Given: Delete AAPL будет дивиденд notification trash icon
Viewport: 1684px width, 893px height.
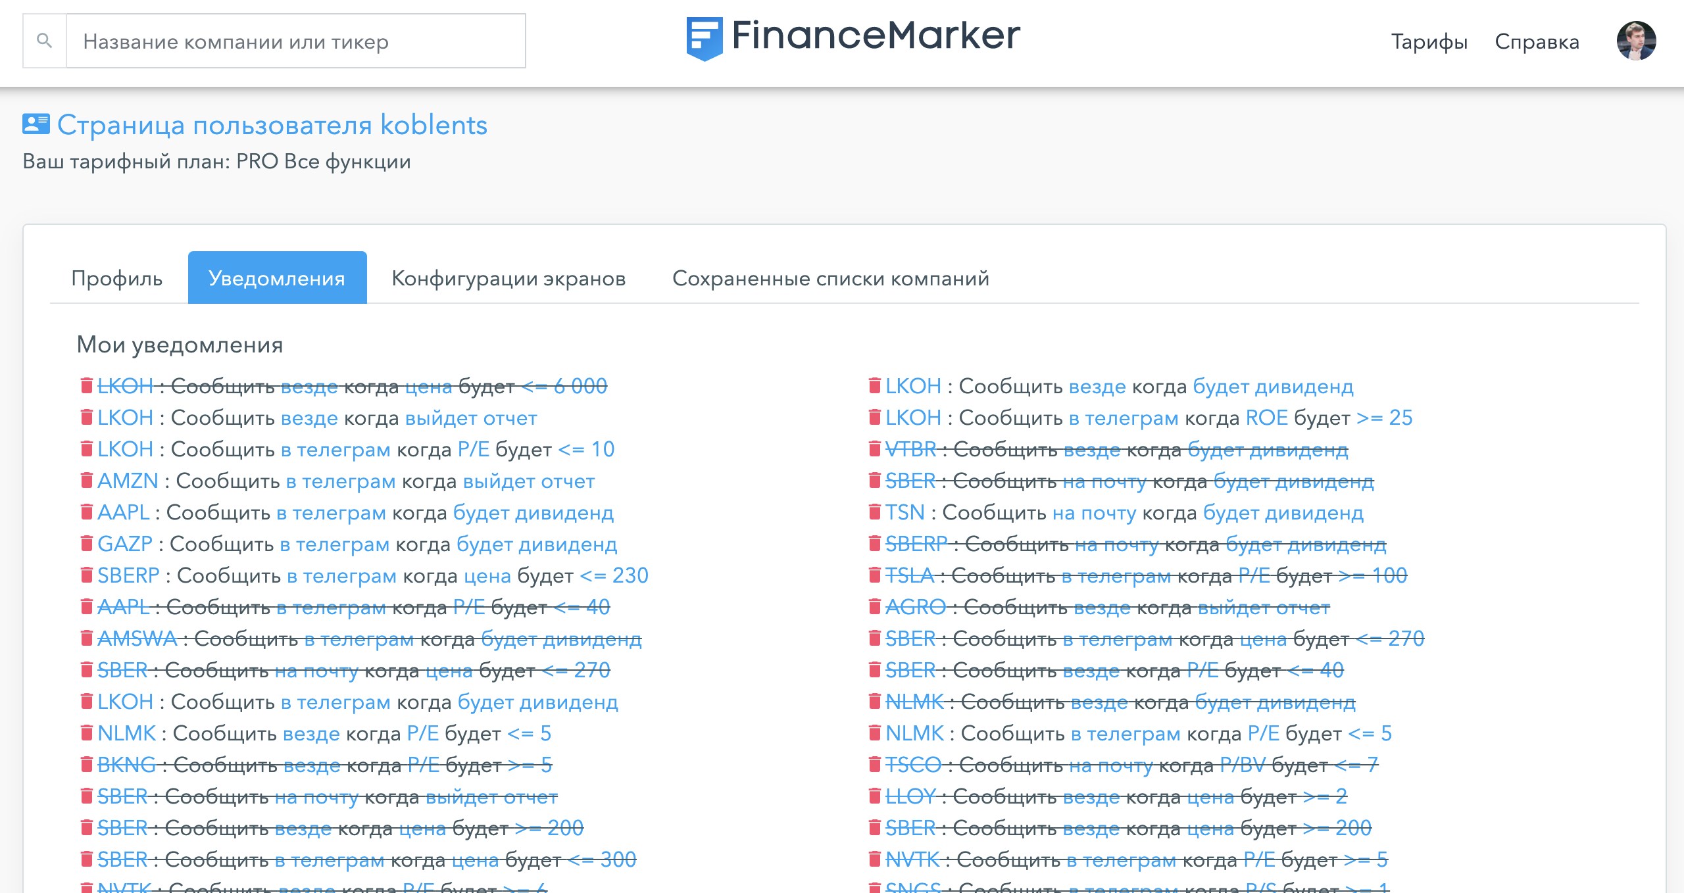Looking at the screenshot, I should tap(86, 512).
